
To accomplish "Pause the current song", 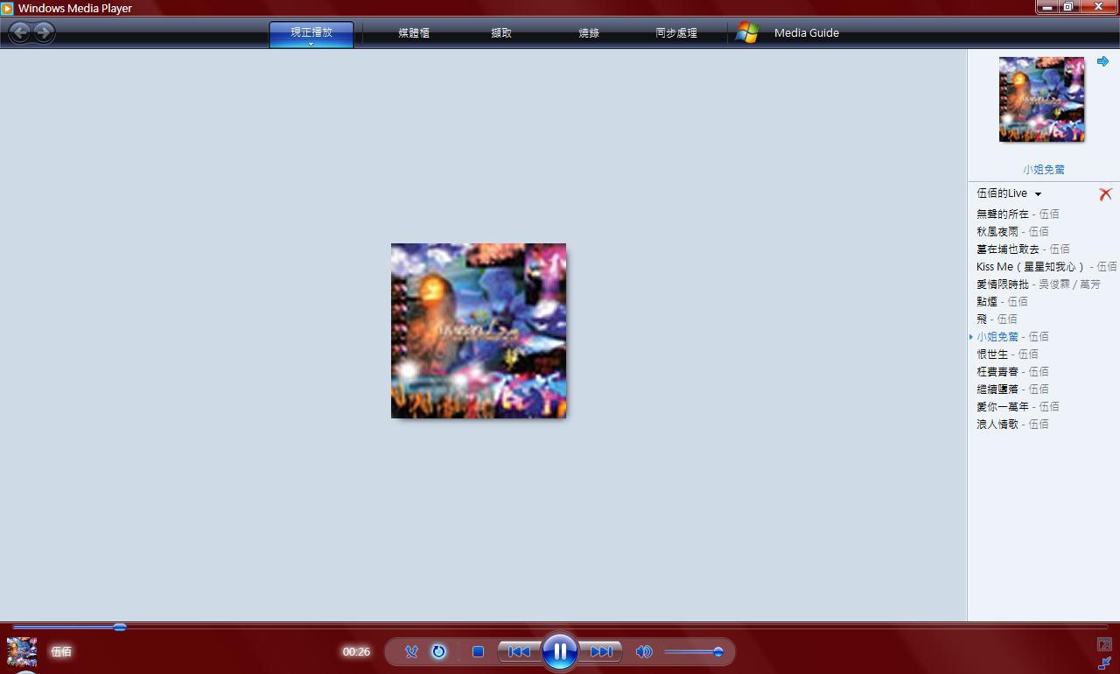I will coord(560,651).
